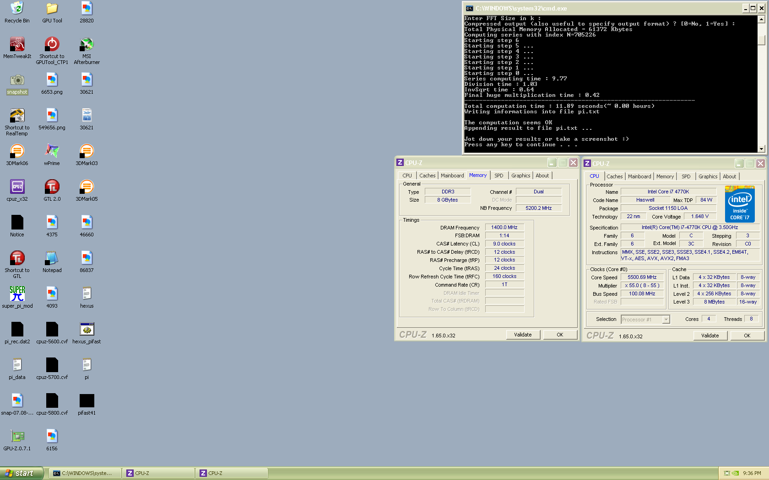The width and height of the screenshot is (769, 480).
Task: Open Memory tab in processor CPU-Z window
Action: tap(665, 176)
